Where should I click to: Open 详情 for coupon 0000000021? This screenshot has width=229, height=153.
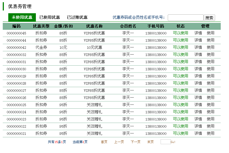tap(198, 133)
